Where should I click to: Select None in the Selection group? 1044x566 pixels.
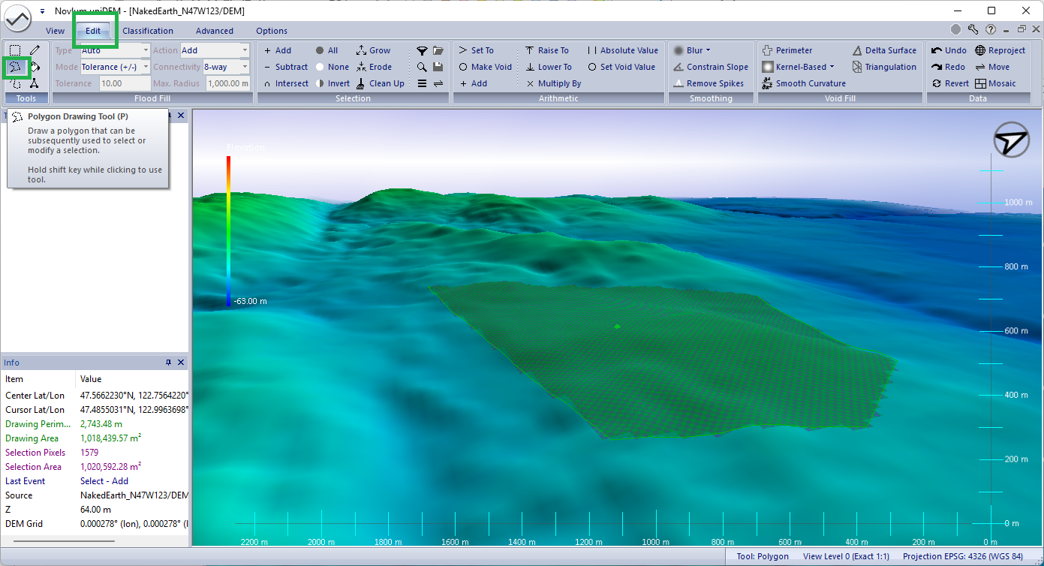click(332, 67)
